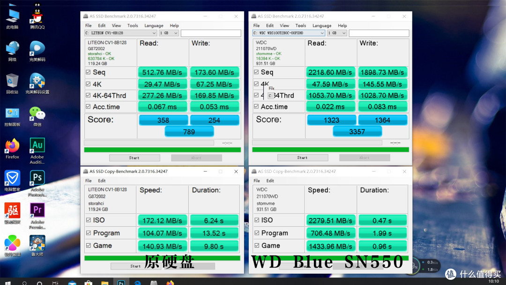Open File menu in WDC copy benchmark window
Viewport: 506px width, 285px height.
[x=257, y=181]
